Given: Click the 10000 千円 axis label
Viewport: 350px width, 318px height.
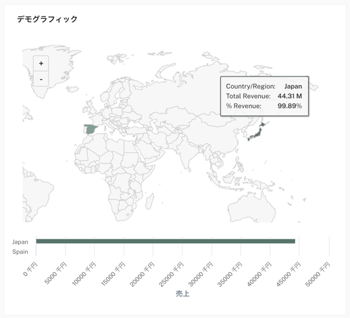Looking at the screenshot, I should (x=84, y=275).
